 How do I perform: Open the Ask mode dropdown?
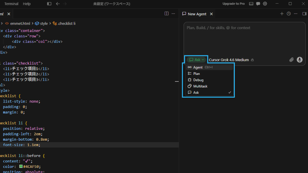[196, 60]
